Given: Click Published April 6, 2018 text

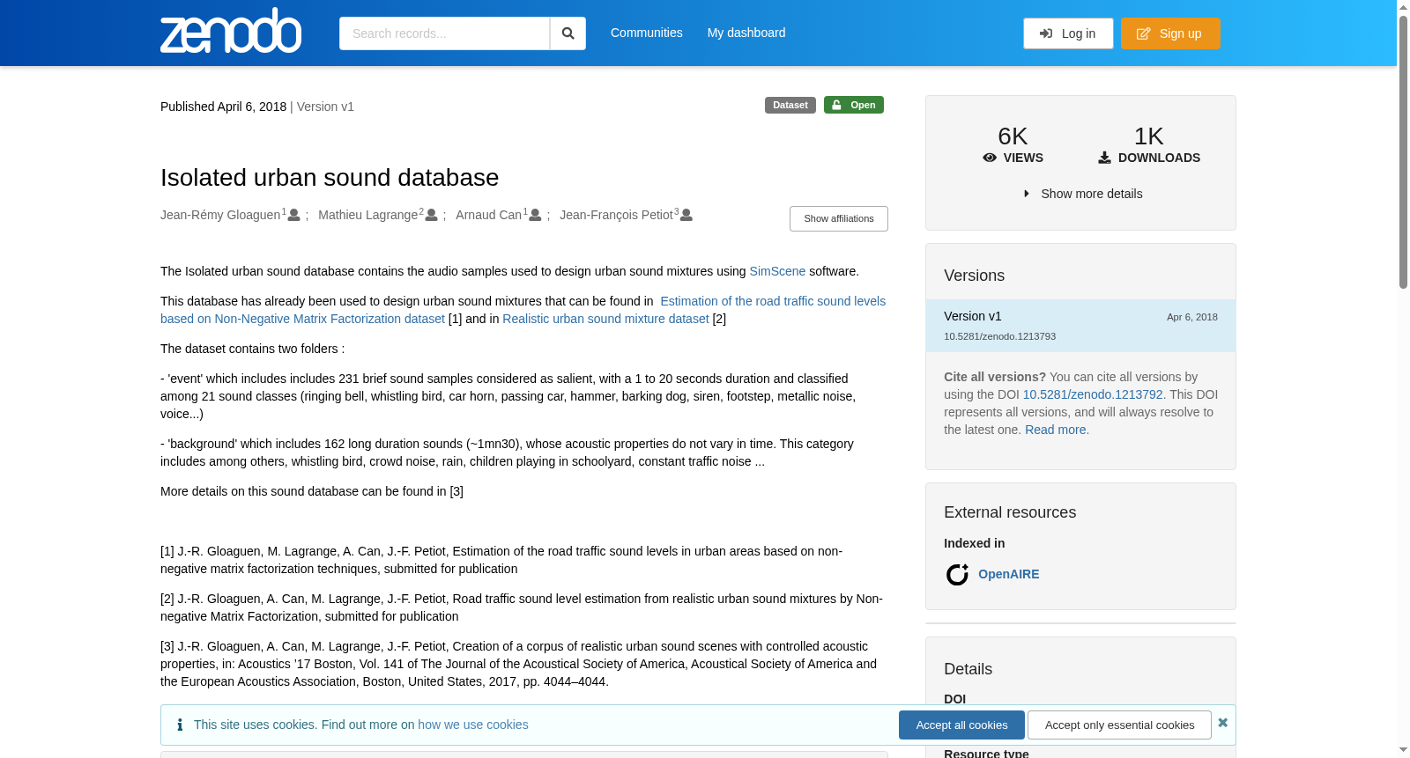Looking at the screenshot, I should tap(223, 107).
